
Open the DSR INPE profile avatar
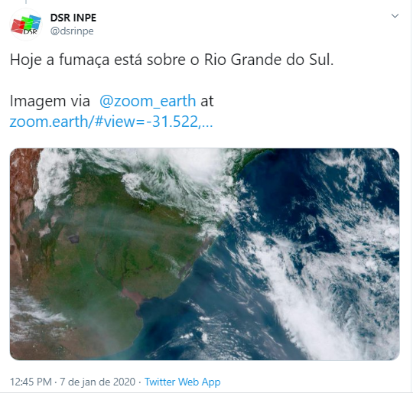click(26, 24)
